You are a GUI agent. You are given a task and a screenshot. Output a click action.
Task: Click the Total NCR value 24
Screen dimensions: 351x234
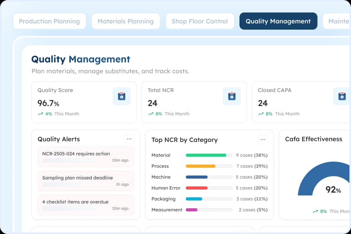point(152,103)
